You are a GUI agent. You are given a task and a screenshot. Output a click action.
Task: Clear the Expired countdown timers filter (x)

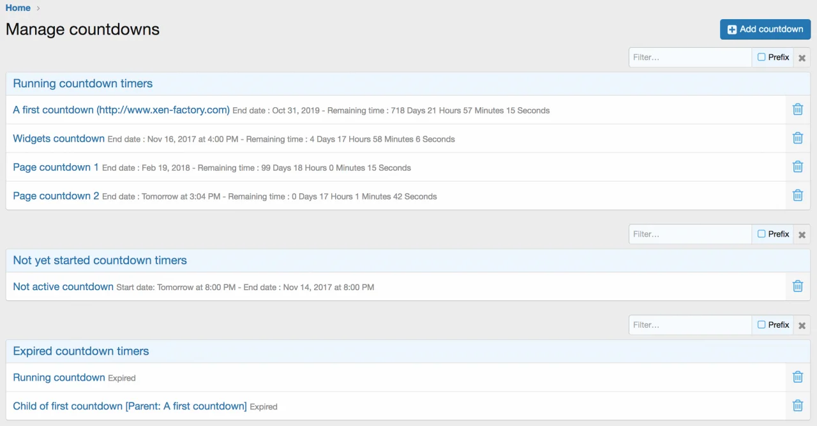tap(802, 325)
